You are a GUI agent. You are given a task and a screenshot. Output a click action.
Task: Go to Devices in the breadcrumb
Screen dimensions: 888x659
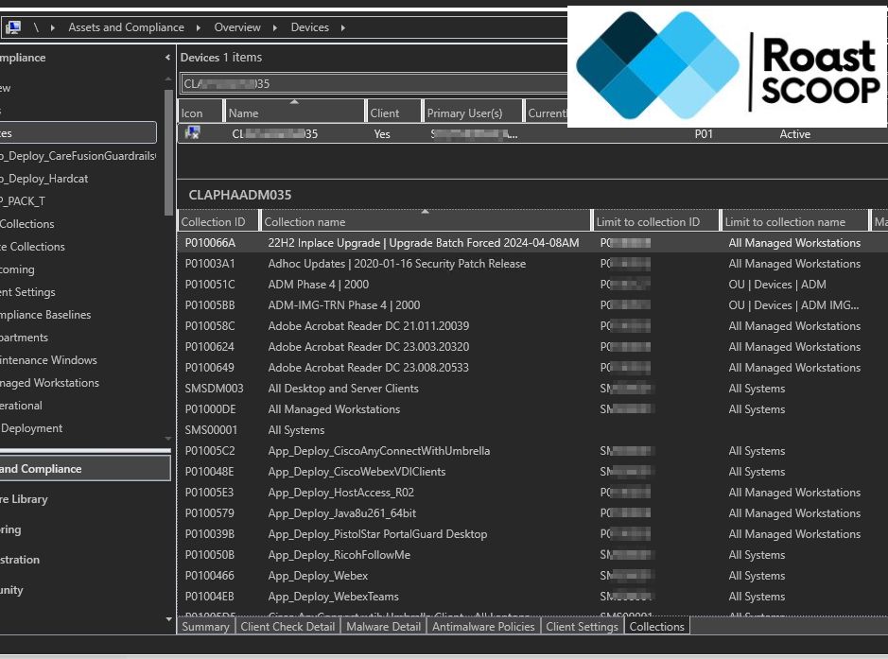coord(310,27)
